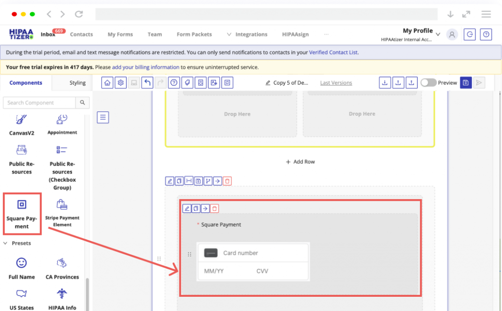Focus the Search Component field

tap(39, 103)
